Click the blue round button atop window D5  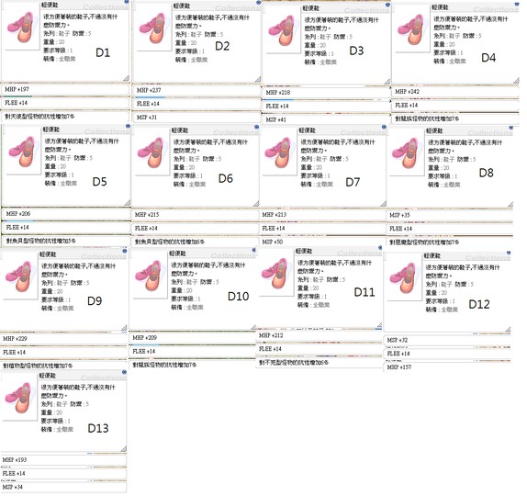tap(128, 126)
